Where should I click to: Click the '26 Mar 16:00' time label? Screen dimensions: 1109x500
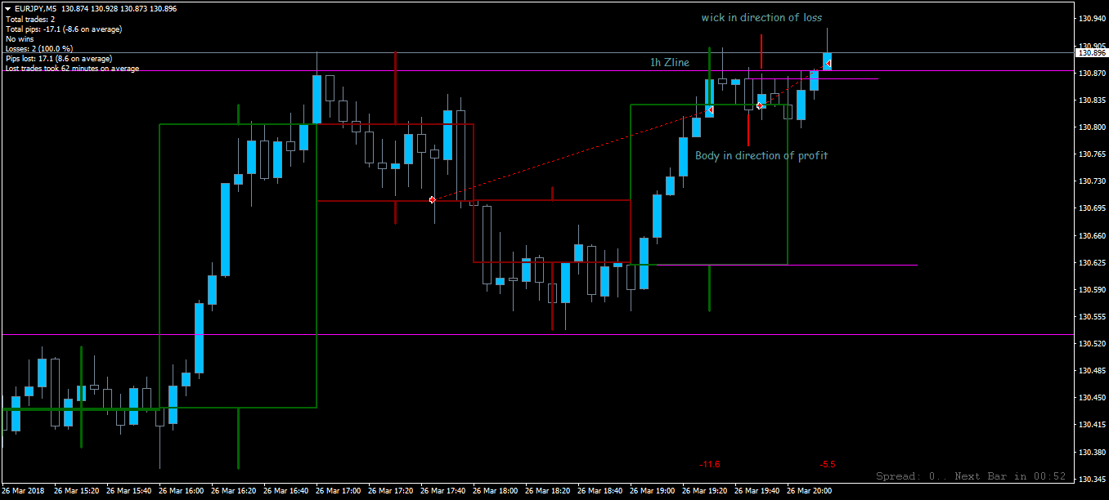[181, 492]
